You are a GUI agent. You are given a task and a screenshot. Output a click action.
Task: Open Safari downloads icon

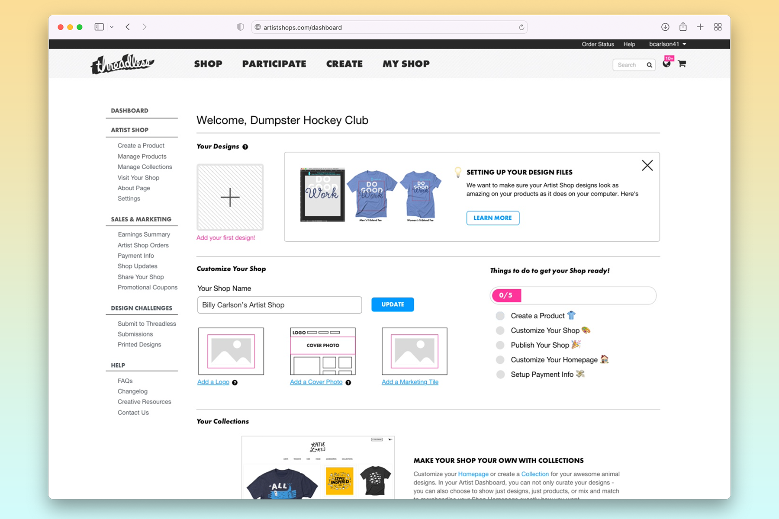[x=665, y=27]
